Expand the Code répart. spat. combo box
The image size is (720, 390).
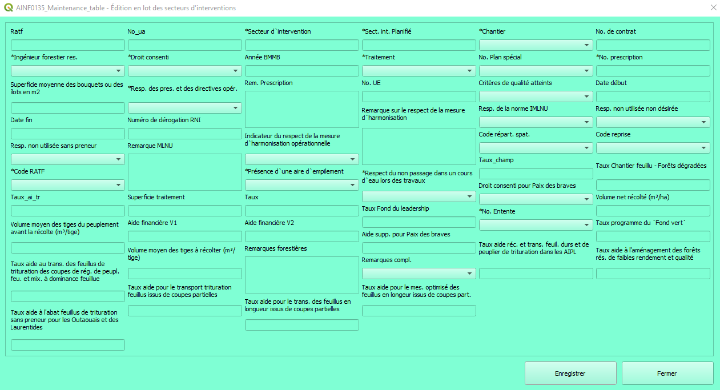(536, 148)
